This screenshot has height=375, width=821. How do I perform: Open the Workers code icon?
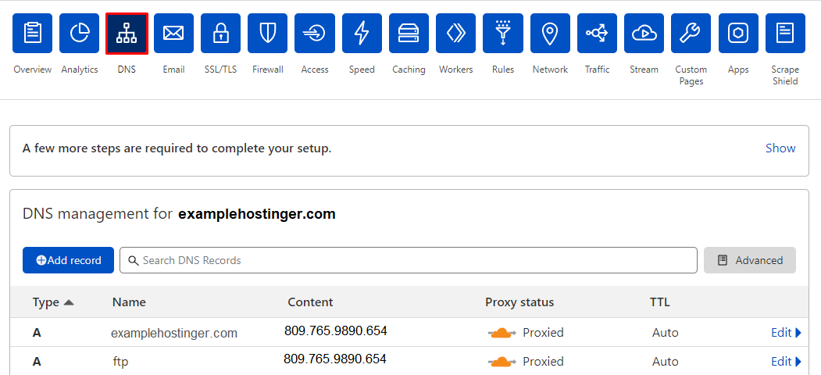coord(455,34)
